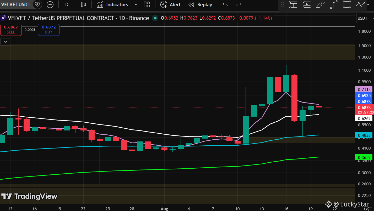Click the 1.5000 price axis label
374x211 pixels.
click(364, 45)
